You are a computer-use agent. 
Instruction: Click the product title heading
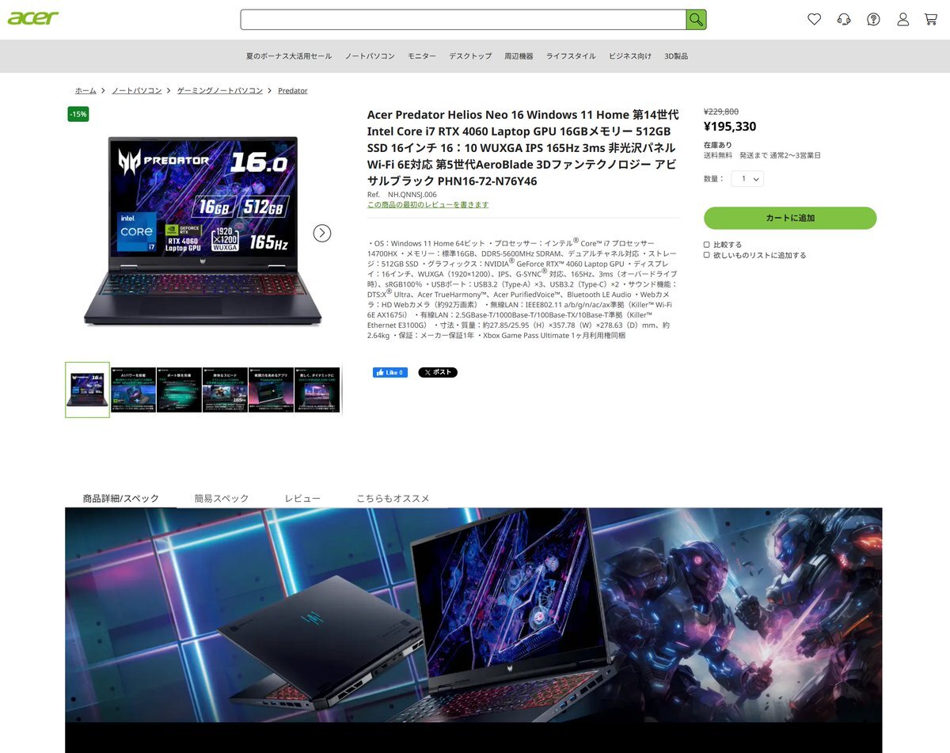coord(522,148)
